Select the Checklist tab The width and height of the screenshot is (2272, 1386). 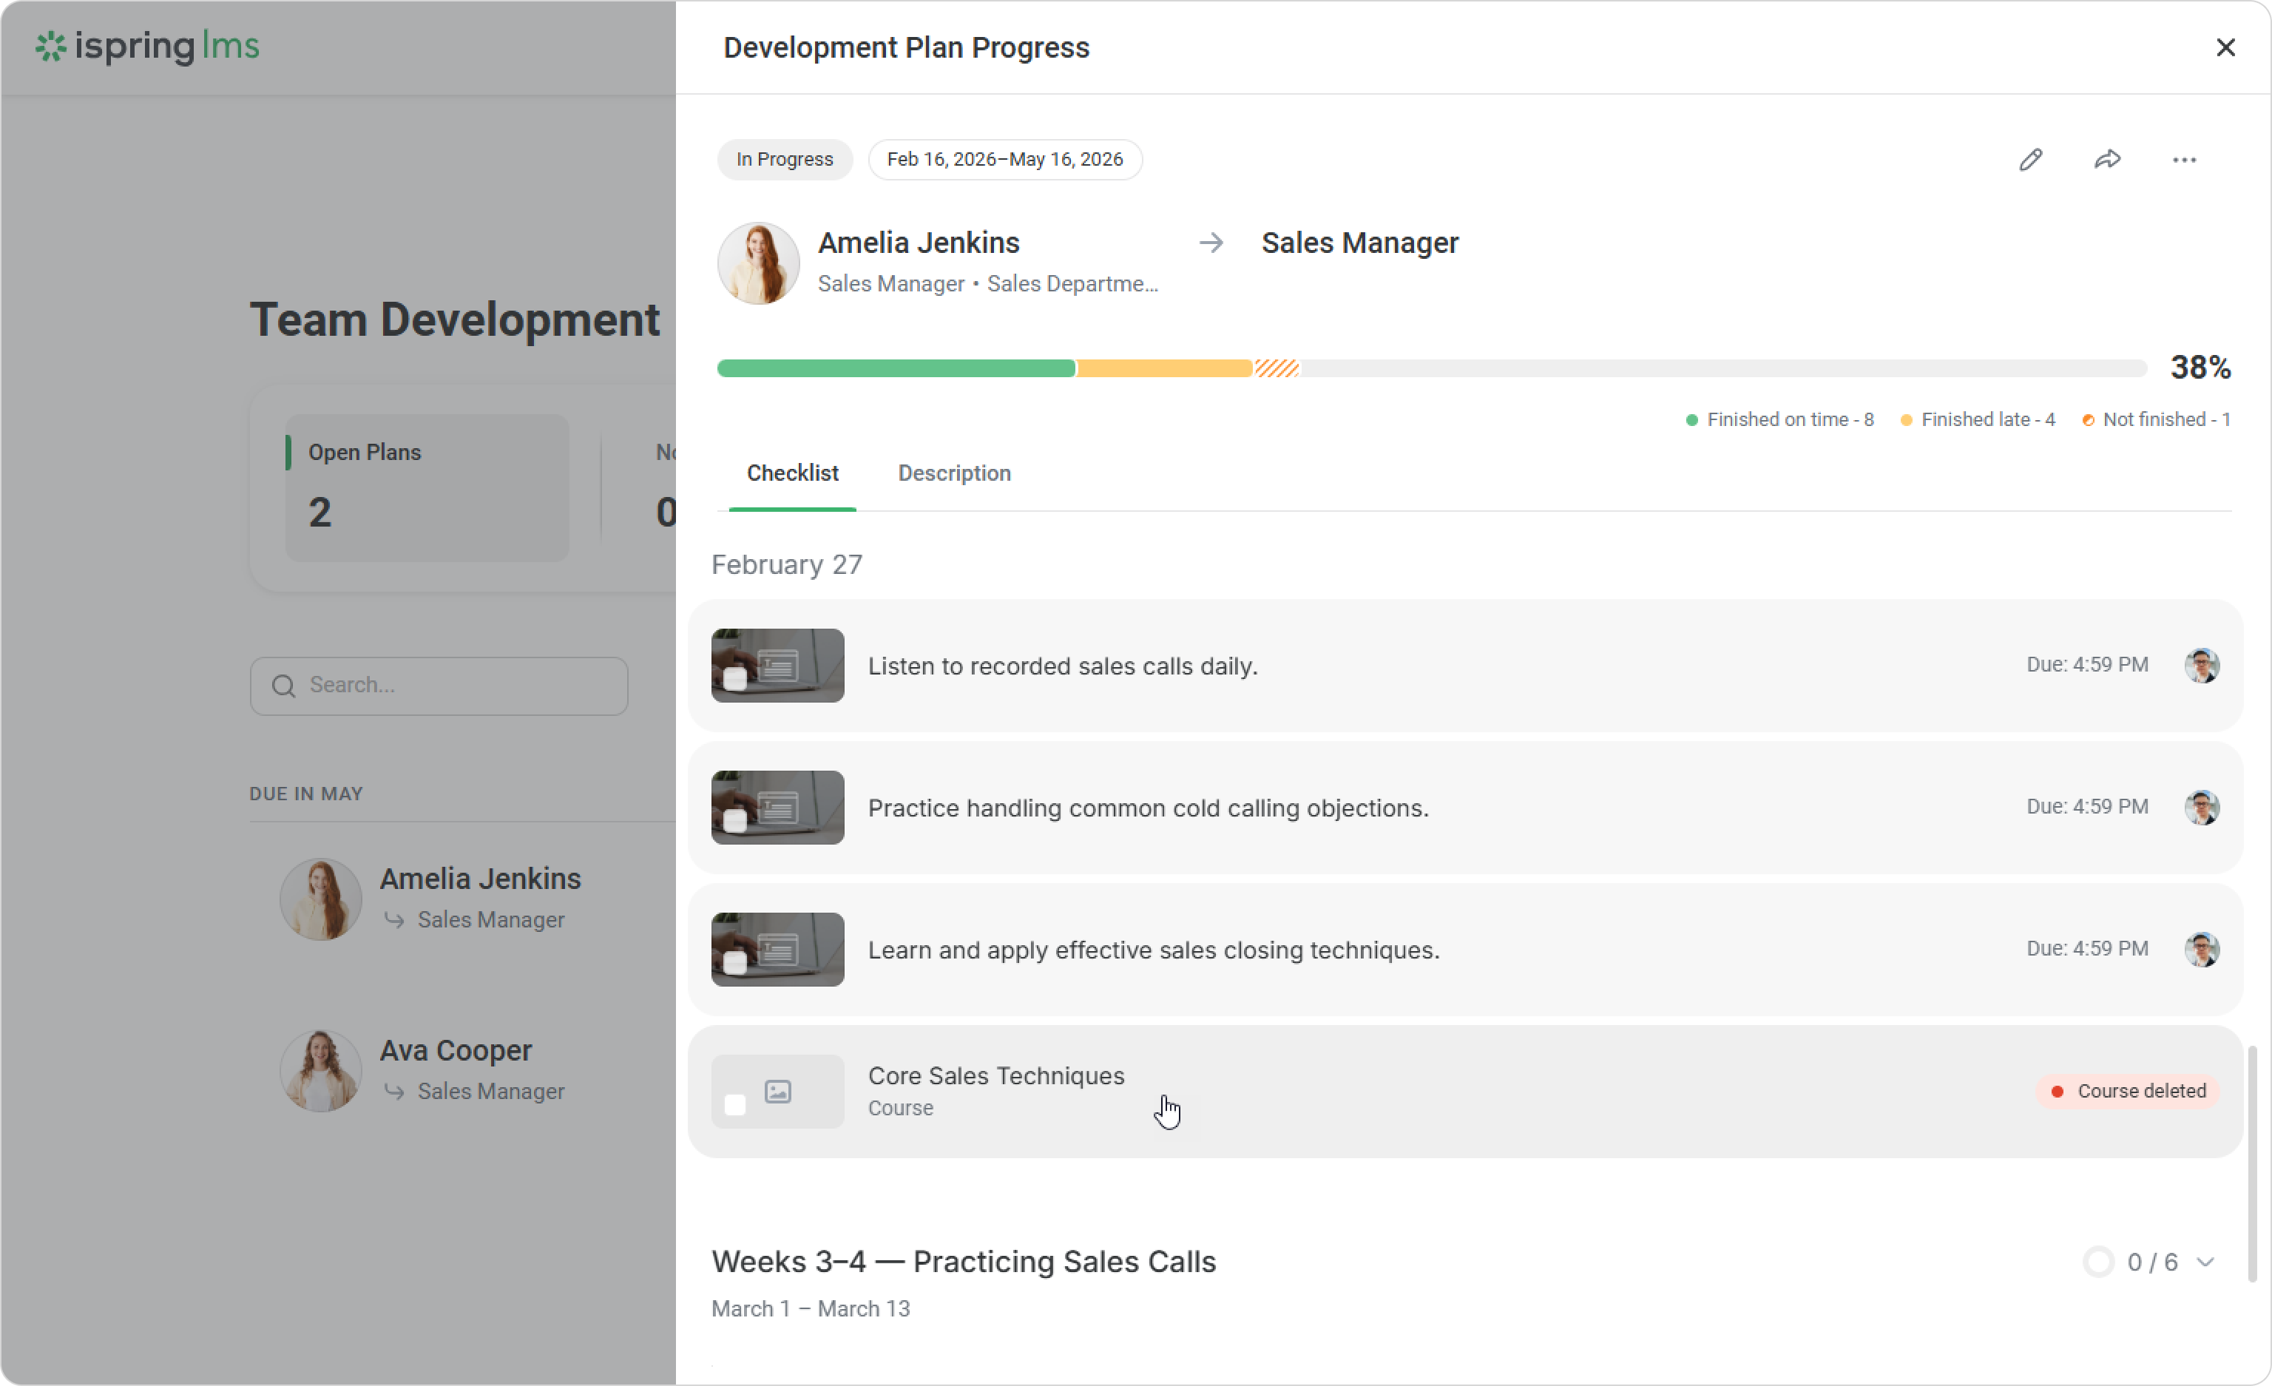[792, 473]
